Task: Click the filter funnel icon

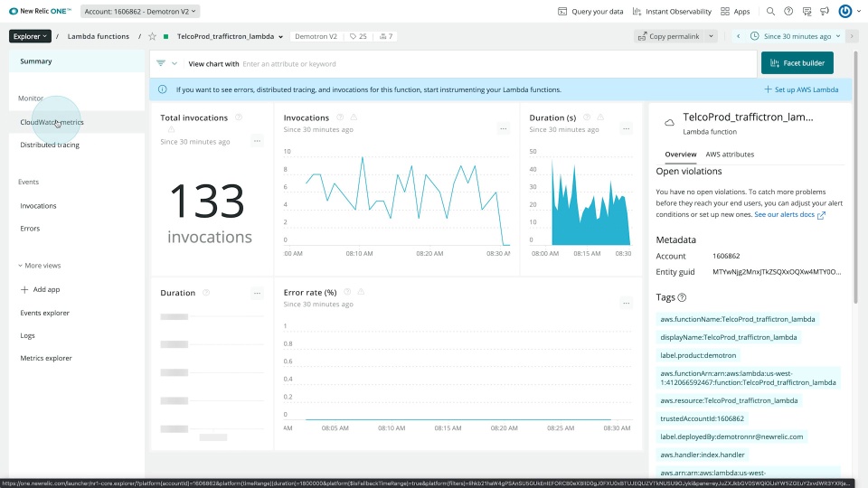Action: click(x=161, y=63)
